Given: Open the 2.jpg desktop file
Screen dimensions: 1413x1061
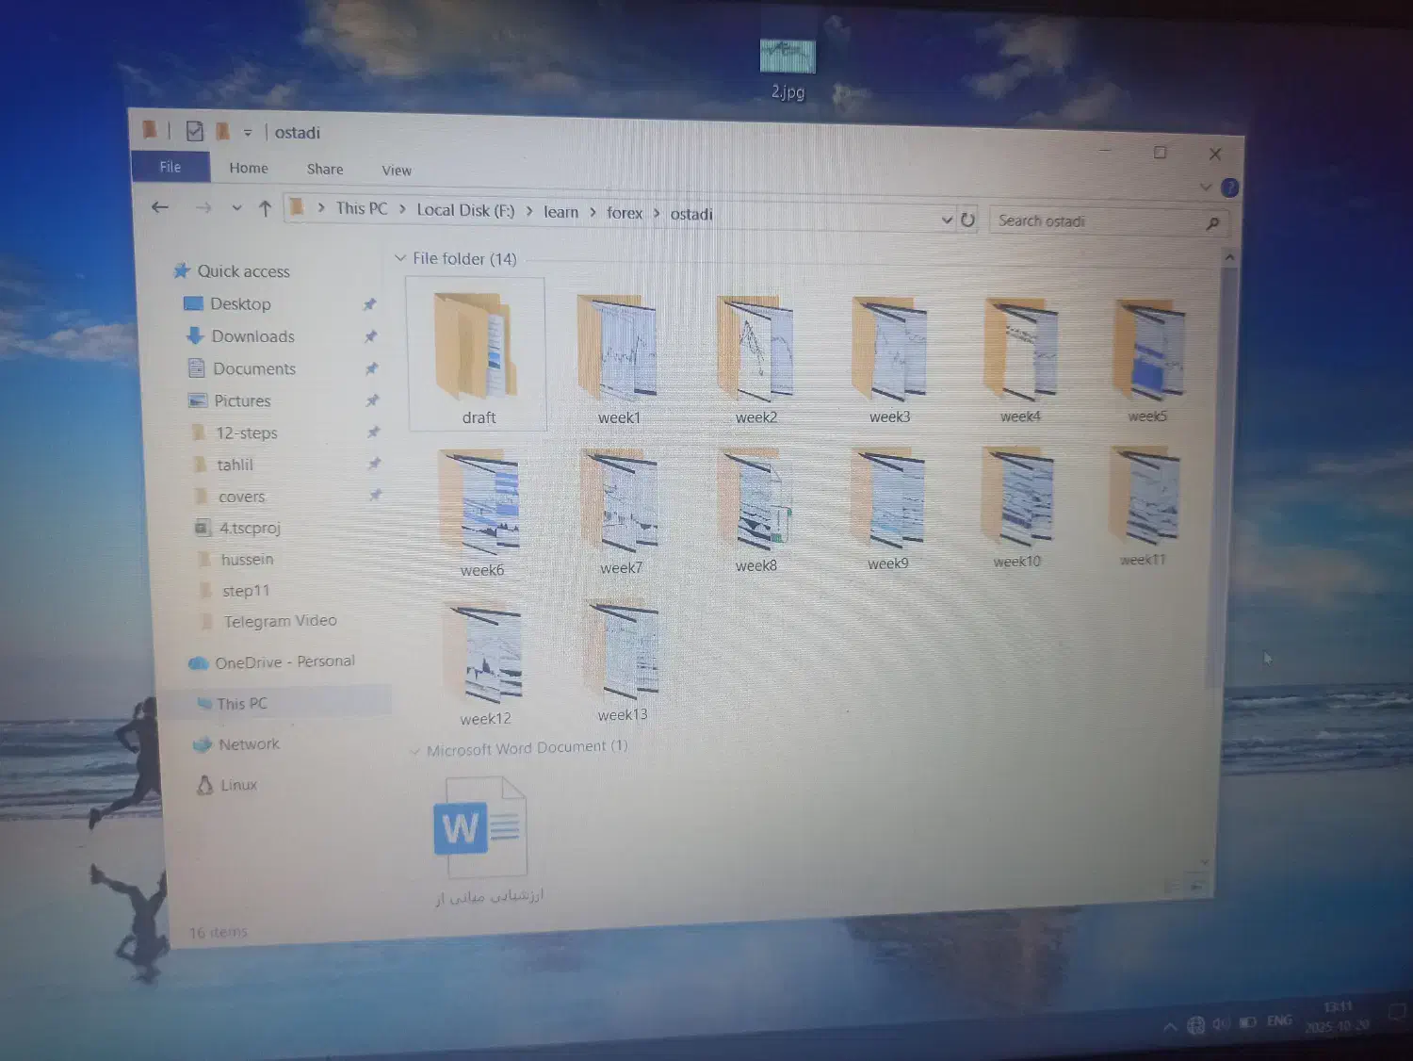Looking at the screenshot, I should click(x=788, y=58).
